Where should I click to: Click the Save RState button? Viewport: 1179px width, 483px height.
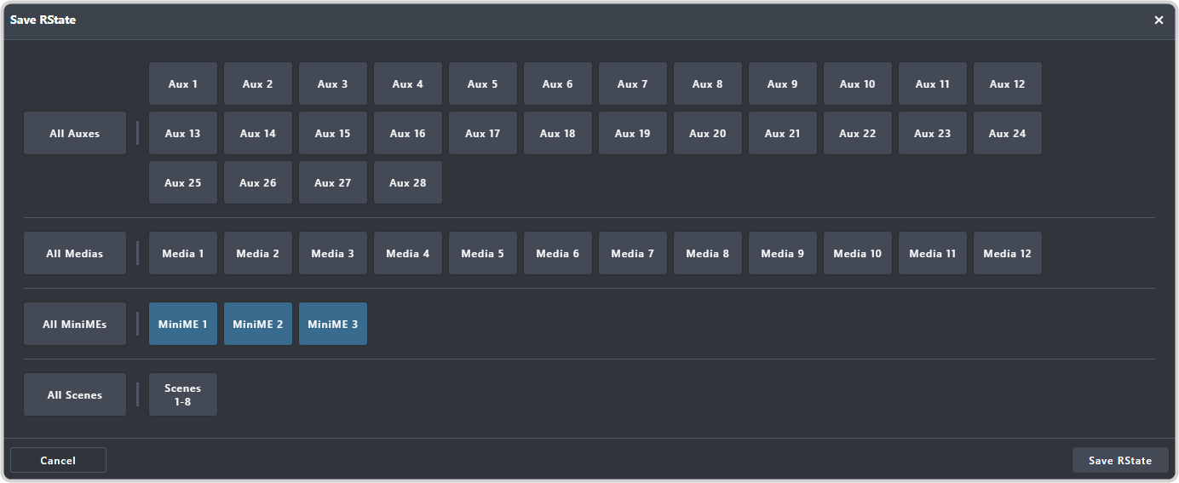click(x=1120, y=460)
